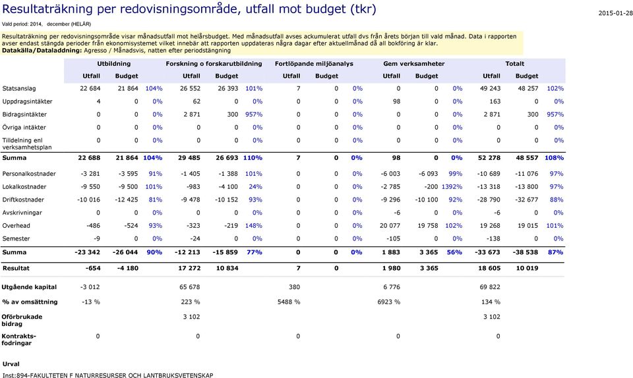Click the 91% Personalkostnader percentage for Utbildning
The width and height of the screenshot is (633, 378).
coord(156,174)
